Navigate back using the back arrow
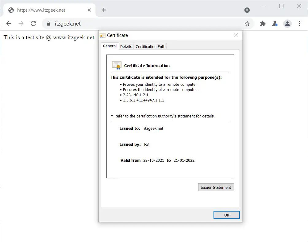 pyautogui.click(x=9, y=23)
